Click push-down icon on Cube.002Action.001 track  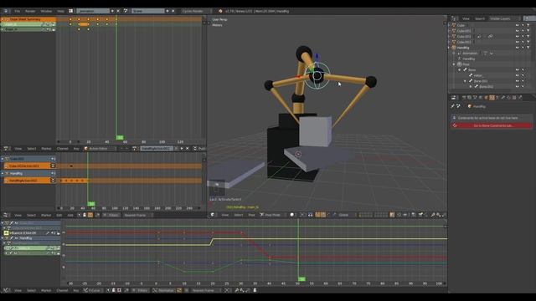pyautogui.click(x=53, y=166)
